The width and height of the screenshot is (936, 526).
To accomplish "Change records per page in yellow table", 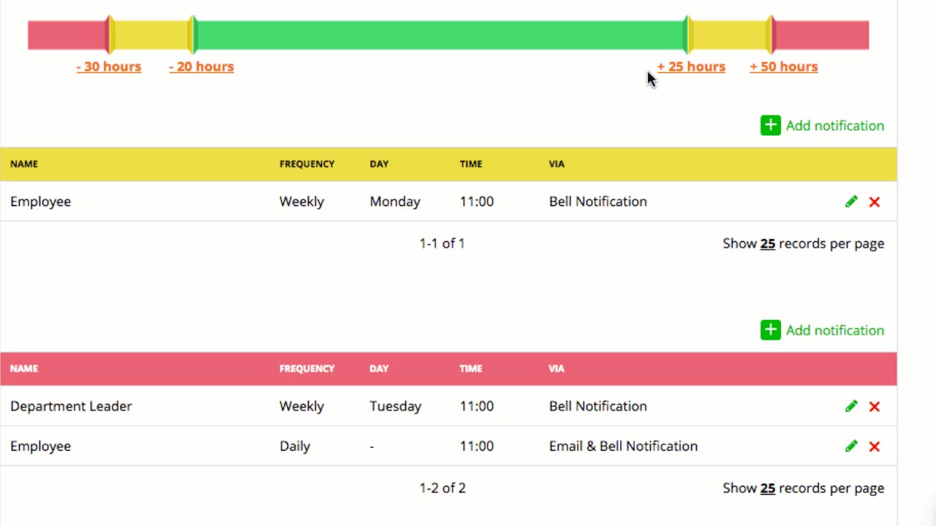I will click(x=767, y=243).
